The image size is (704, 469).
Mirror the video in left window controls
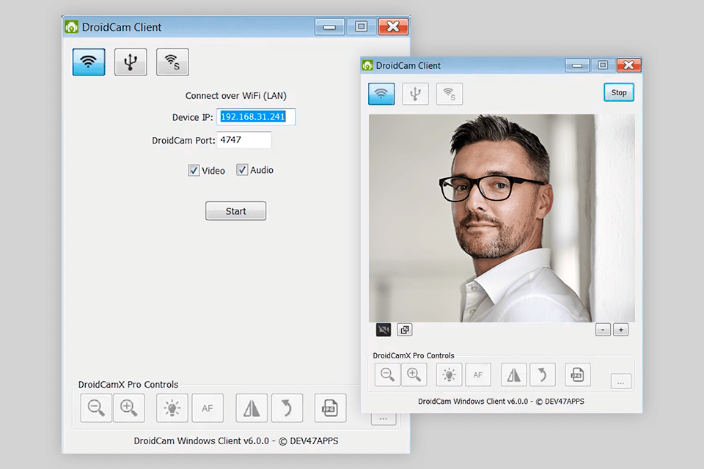pos(252,408)
